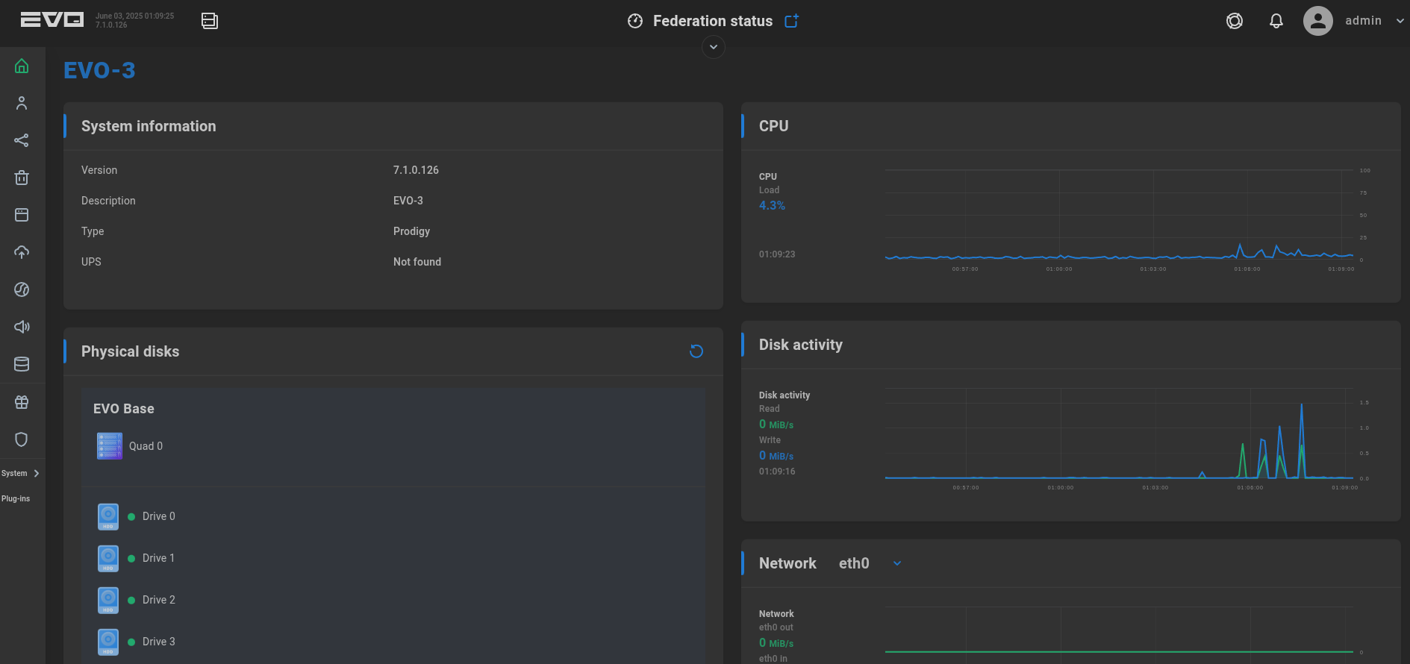Click the Disk activity panel heading

[x=801, y=345]
